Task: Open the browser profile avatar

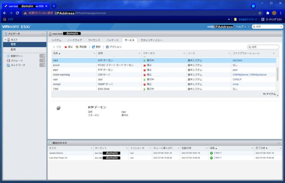Action: click(274, 13)
